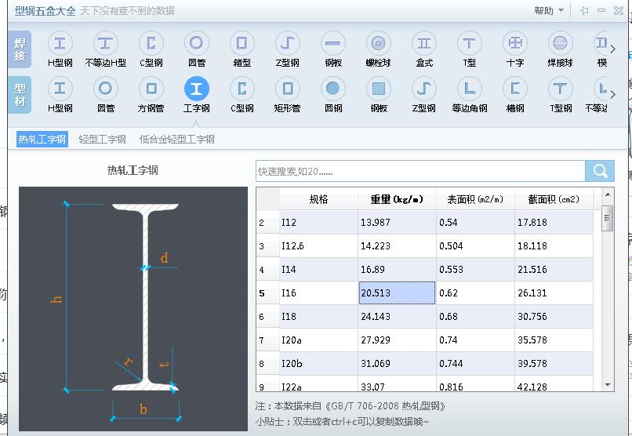This screenshot has height=436, width=632.
Task: Select profile C型钢 icon in second row
Action: (x=242, y=89)
